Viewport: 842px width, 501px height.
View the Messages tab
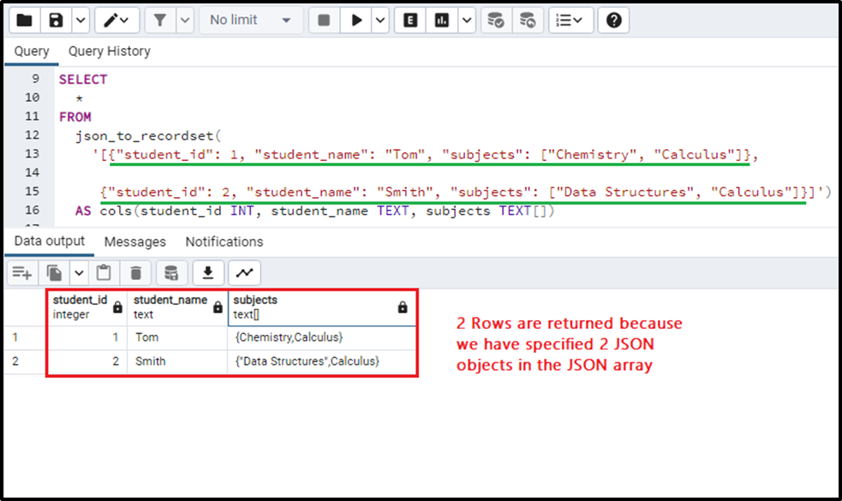134,242
